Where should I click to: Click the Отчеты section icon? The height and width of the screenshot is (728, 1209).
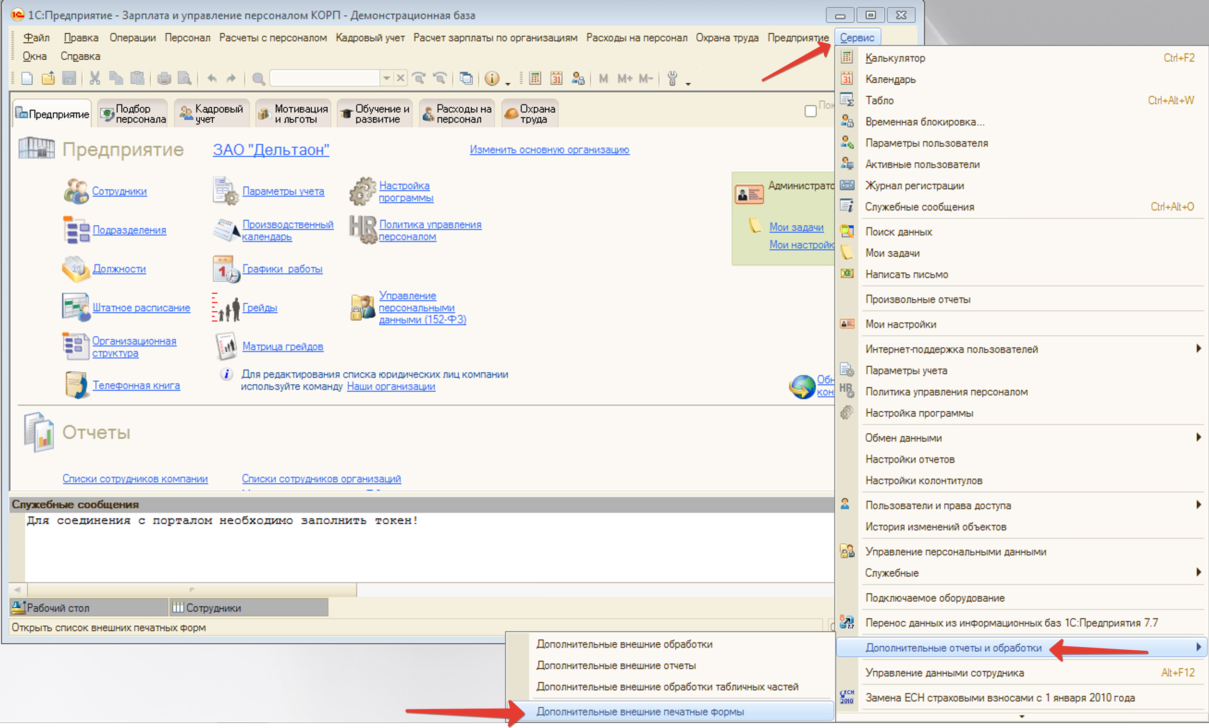[39, 432]
